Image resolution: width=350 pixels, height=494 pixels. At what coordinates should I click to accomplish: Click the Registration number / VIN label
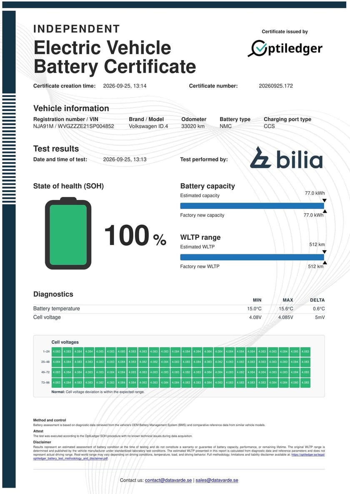65,119
